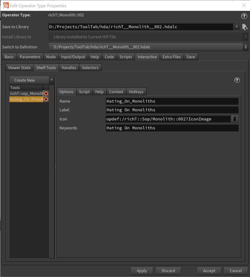Viewport: 250px width, 277px height.
Task: Select the Script tab for the tool
Action: [84, 92]
